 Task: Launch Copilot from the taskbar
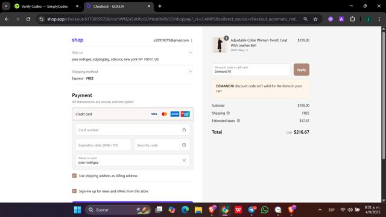[x=172, y=210]
